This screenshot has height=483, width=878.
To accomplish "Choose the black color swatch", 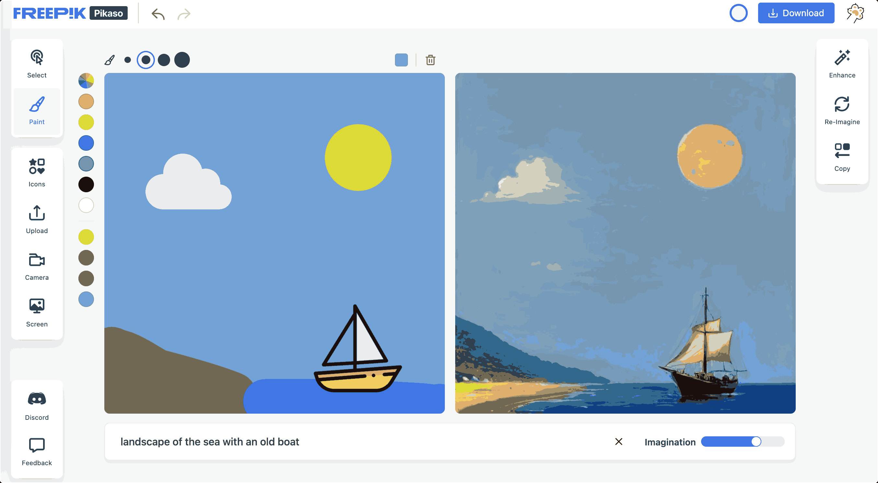I will click(86, 184).
